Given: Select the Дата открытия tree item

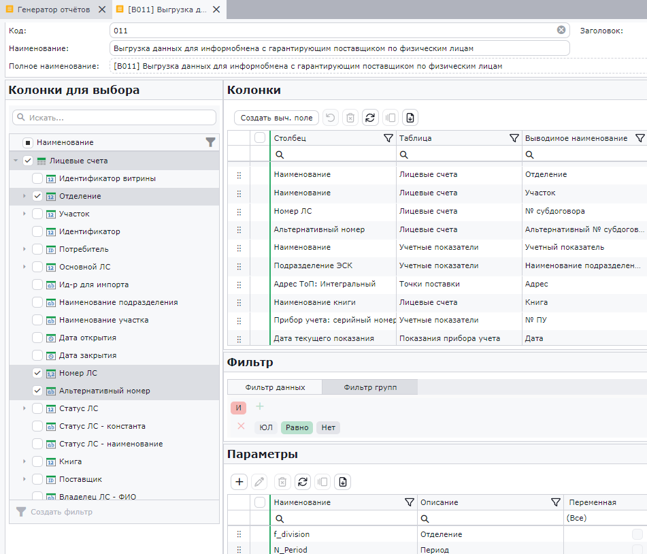Looking at the screenshot, I should tap(88, 338).
